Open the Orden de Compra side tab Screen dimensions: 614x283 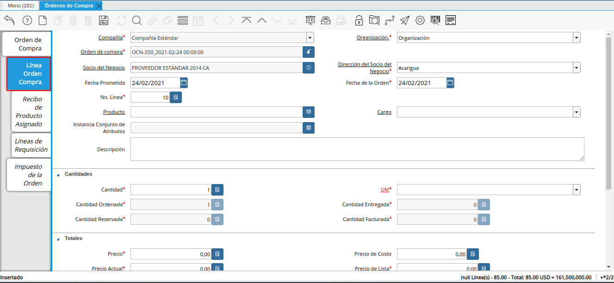coord(27,44)
